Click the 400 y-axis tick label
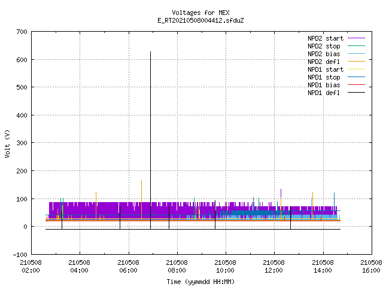This screenshot has width=383, height=287. point(22,115)
